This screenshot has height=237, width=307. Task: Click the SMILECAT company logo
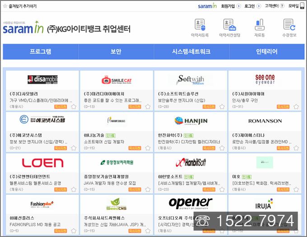pos(116,80)
